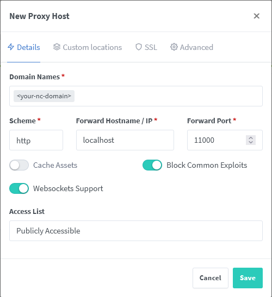Increase Forward Port with up arrow
Viewport: 272px width, 297px height.
click(x=251, y=138)
